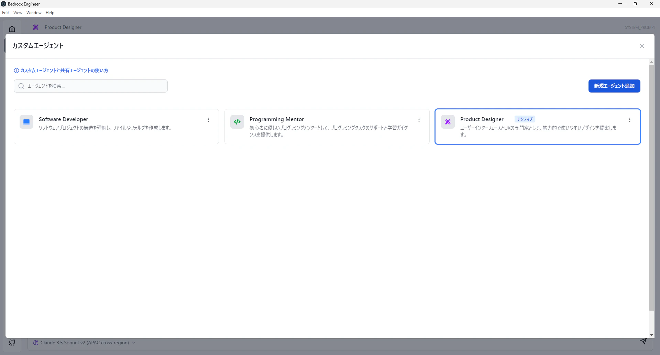Restore down the Bedrock Engineer window
Image resolution: width=660 pixels, height=355 pixels.
pos(636,4)
